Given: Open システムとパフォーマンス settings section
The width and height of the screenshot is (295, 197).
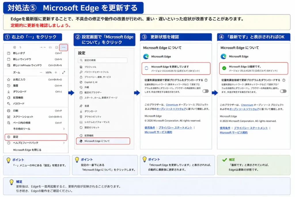Looking at the screenshot, I should tap(97, 122).
